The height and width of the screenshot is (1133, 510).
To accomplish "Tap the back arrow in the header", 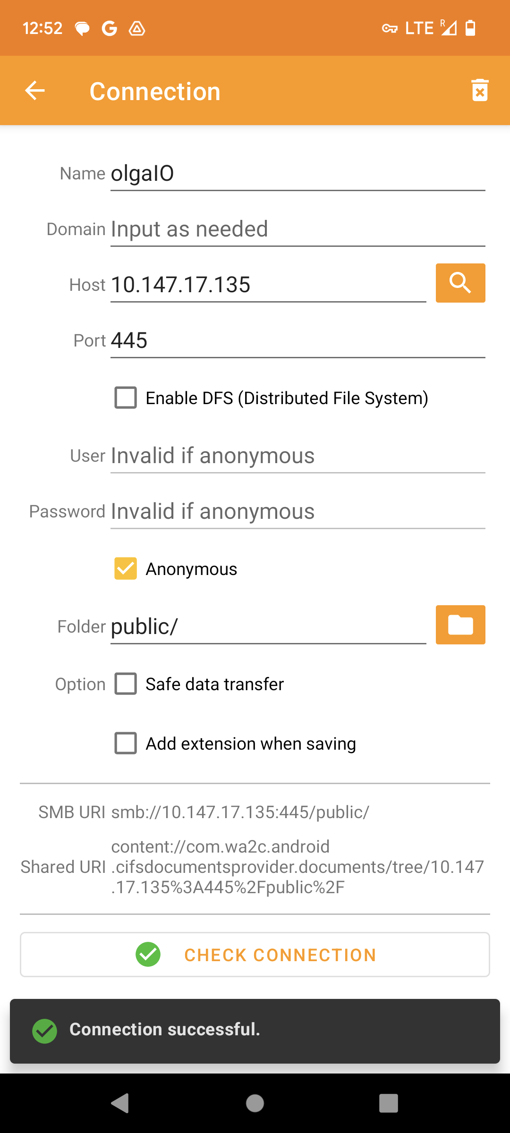I will 35,91.
